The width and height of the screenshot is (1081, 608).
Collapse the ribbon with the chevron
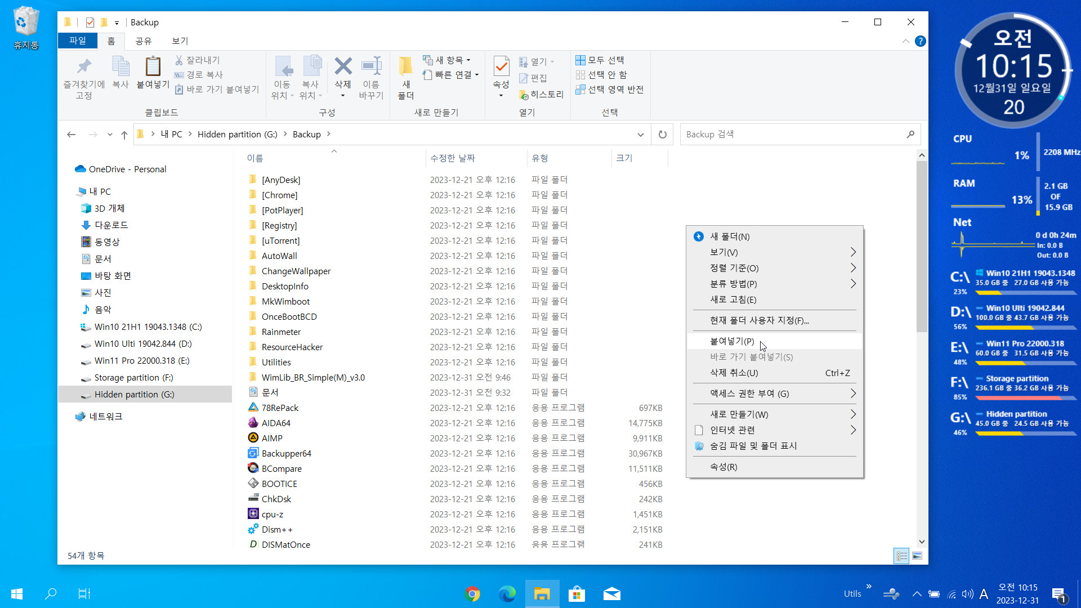(905, 41)
